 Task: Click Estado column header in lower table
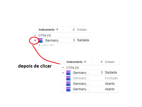point(110,62)
